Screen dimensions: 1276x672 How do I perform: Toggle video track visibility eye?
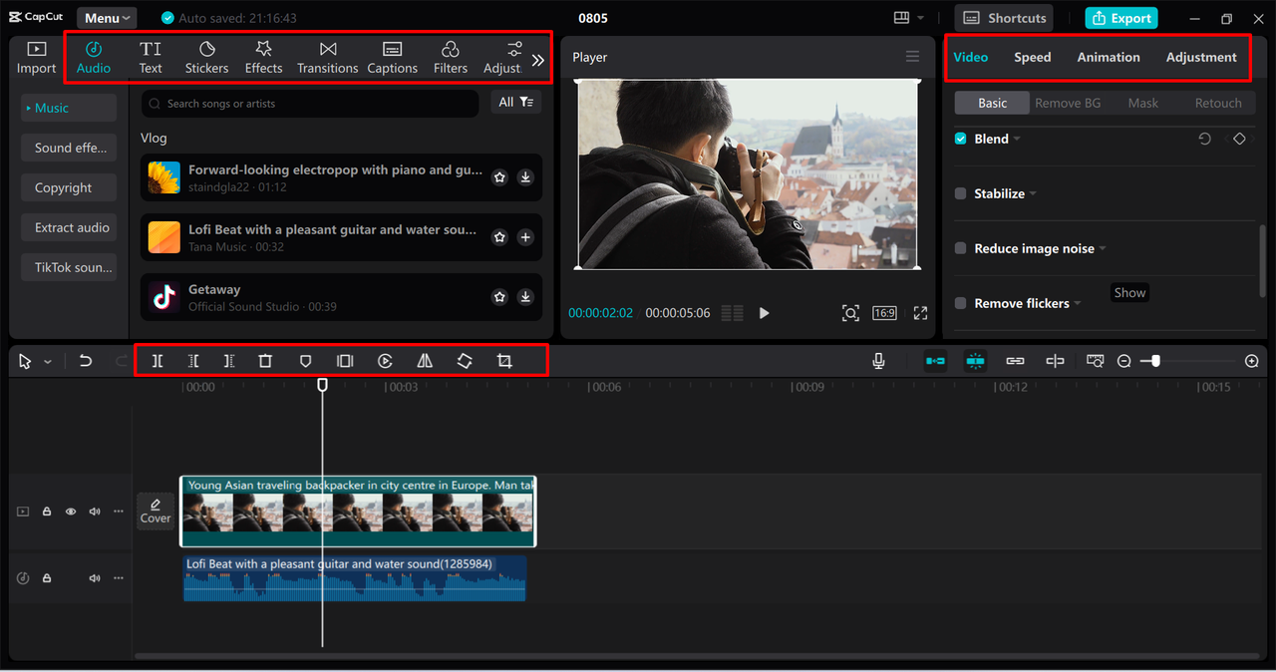71,511
